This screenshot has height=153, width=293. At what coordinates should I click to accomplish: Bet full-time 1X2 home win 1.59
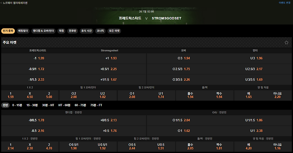click(11, 95)
